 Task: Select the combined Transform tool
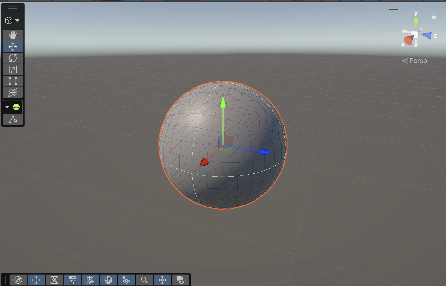click(13, 93)
